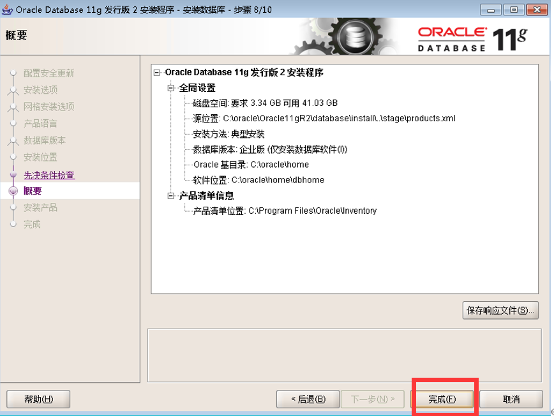Click the 保存响应文件(S)... button
The height and width of the screenshot is (416, 554).
click(x=500, y=311)
